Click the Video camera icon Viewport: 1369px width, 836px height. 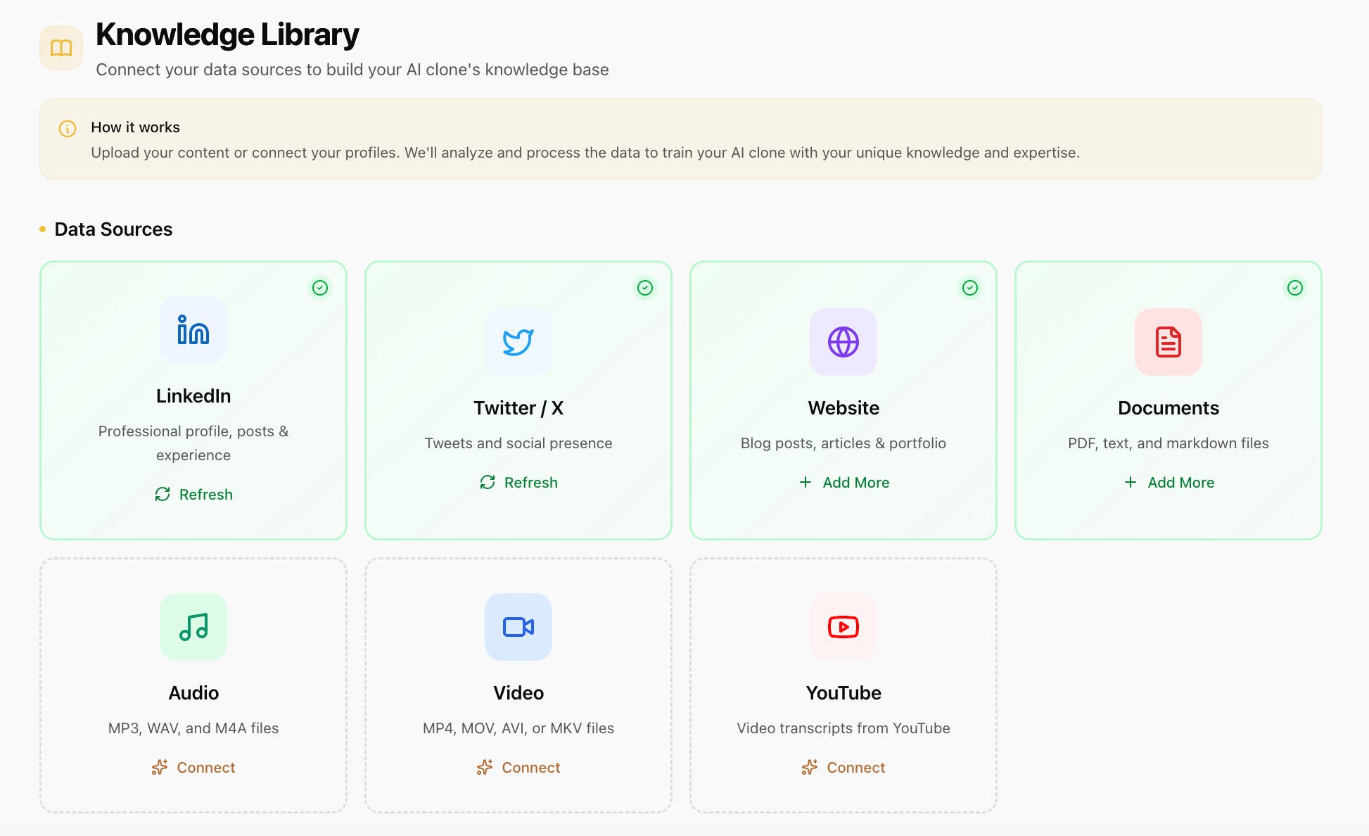pyautogui.click(x=518, y=626)
